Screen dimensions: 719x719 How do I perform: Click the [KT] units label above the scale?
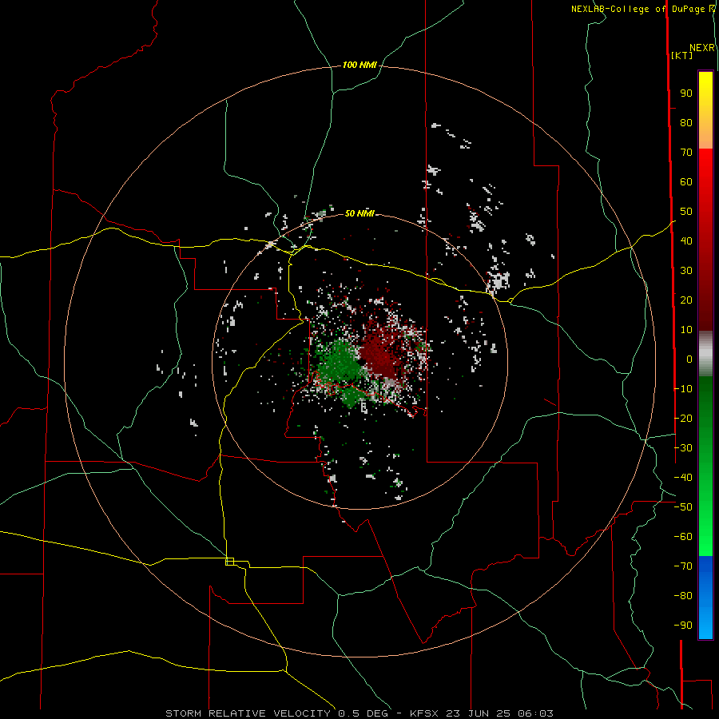coord(681,55)
